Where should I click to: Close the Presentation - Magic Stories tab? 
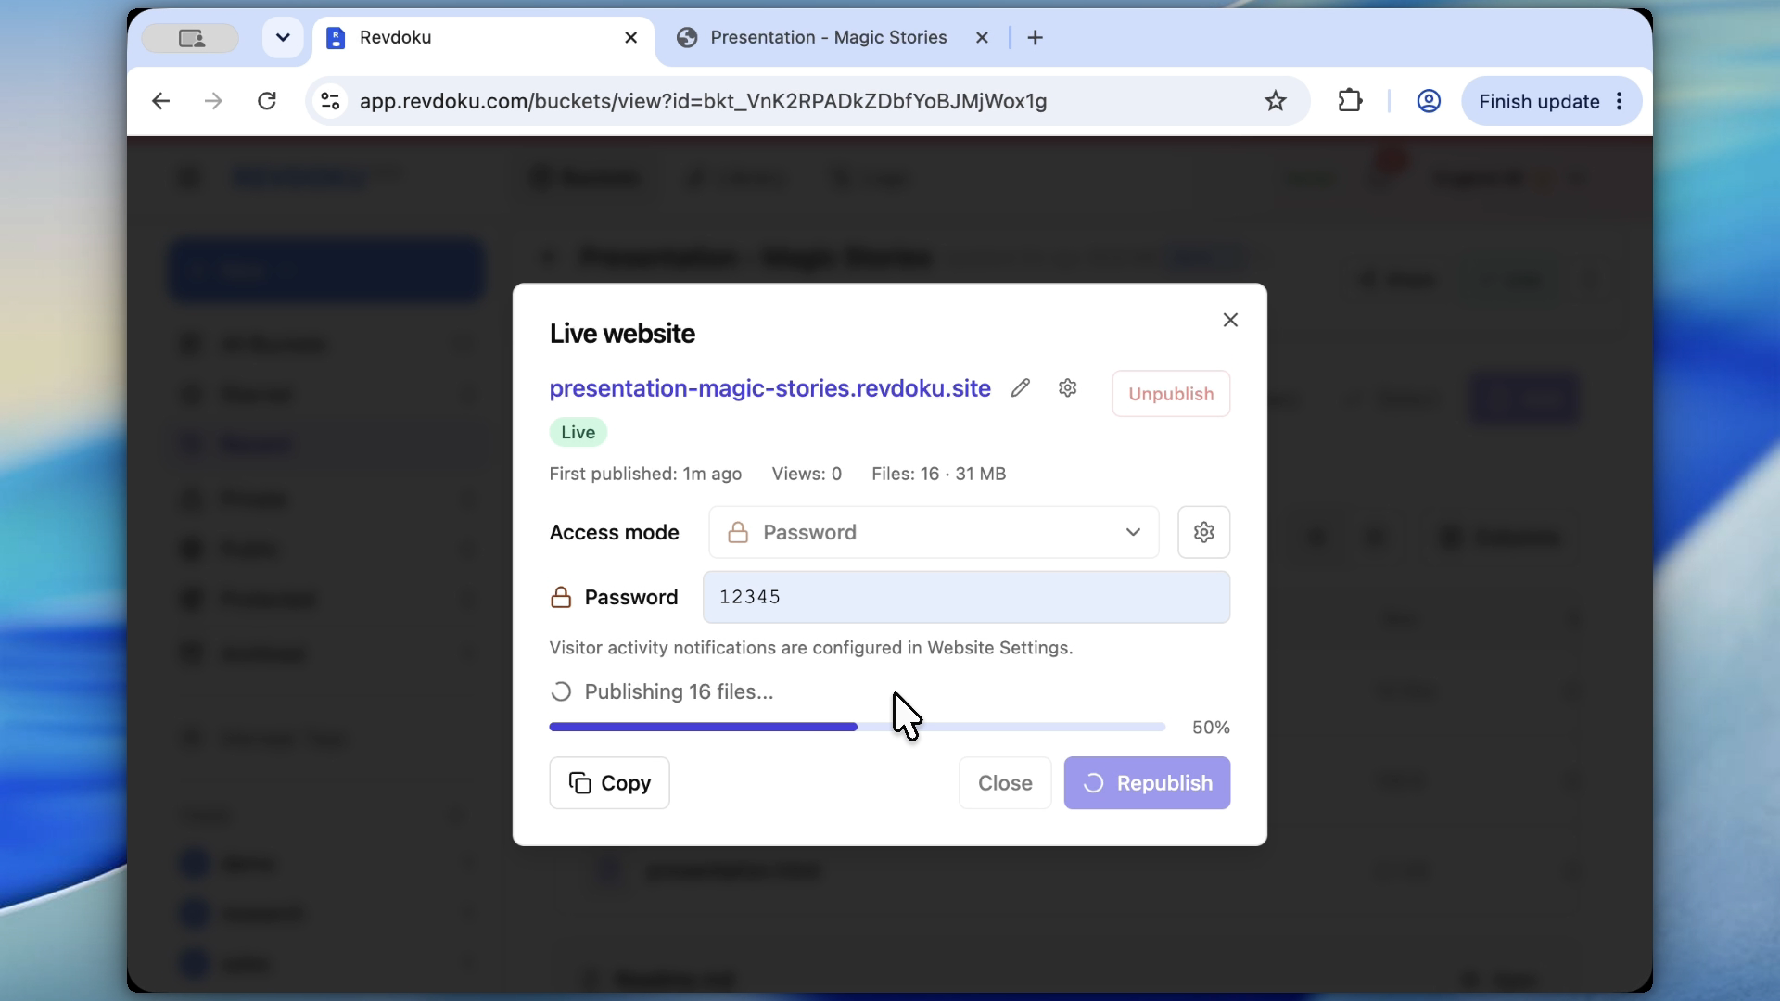pos(983,38)
